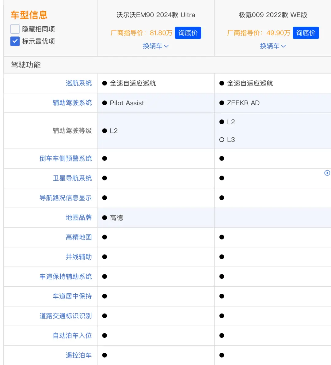
Task: Open the 车道居中保持 link
Action: point(72,296)
